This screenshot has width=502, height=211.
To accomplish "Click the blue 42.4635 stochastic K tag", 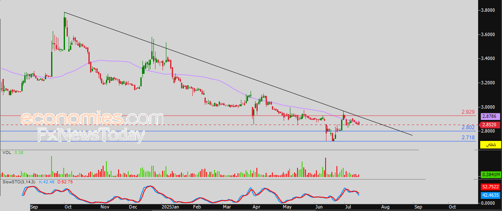I will click(490, 194).
